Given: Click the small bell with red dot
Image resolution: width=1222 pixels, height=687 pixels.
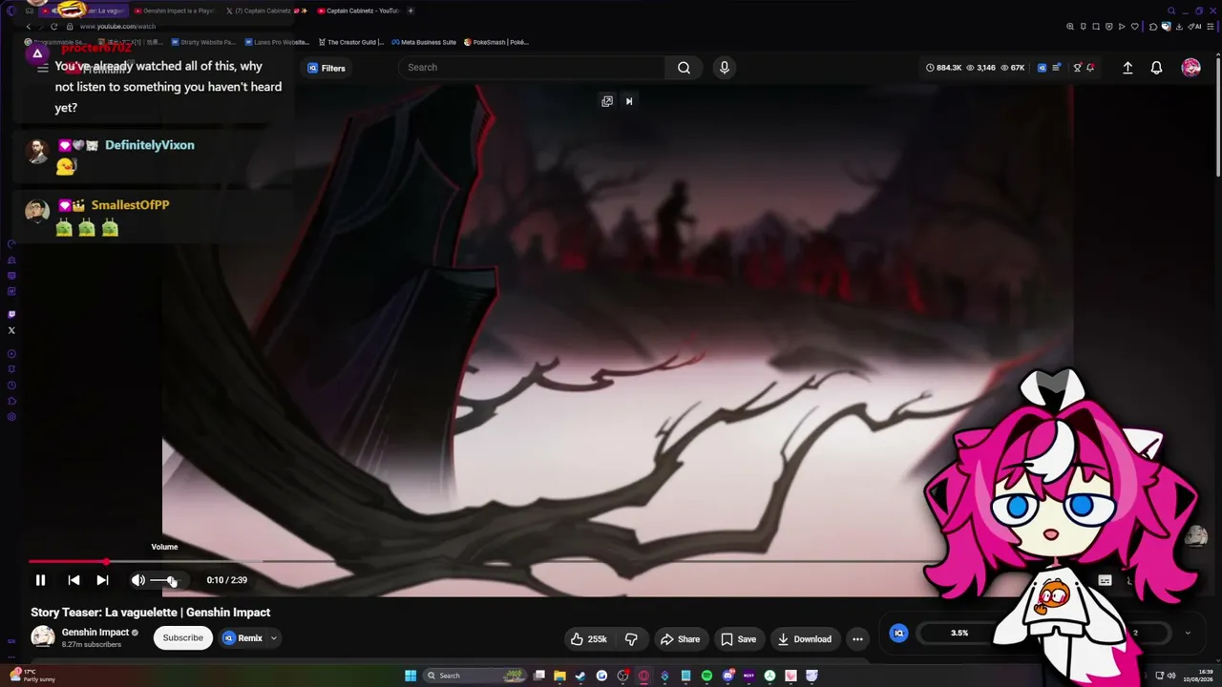Looking at the screenshot, I should 1089,68.
